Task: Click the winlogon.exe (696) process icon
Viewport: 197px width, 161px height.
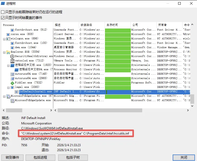Action: pos(8,39)
